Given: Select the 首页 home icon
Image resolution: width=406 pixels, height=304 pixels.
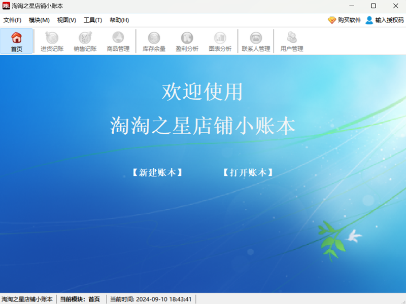Looking at the screenshot, I should click(17, 41).
